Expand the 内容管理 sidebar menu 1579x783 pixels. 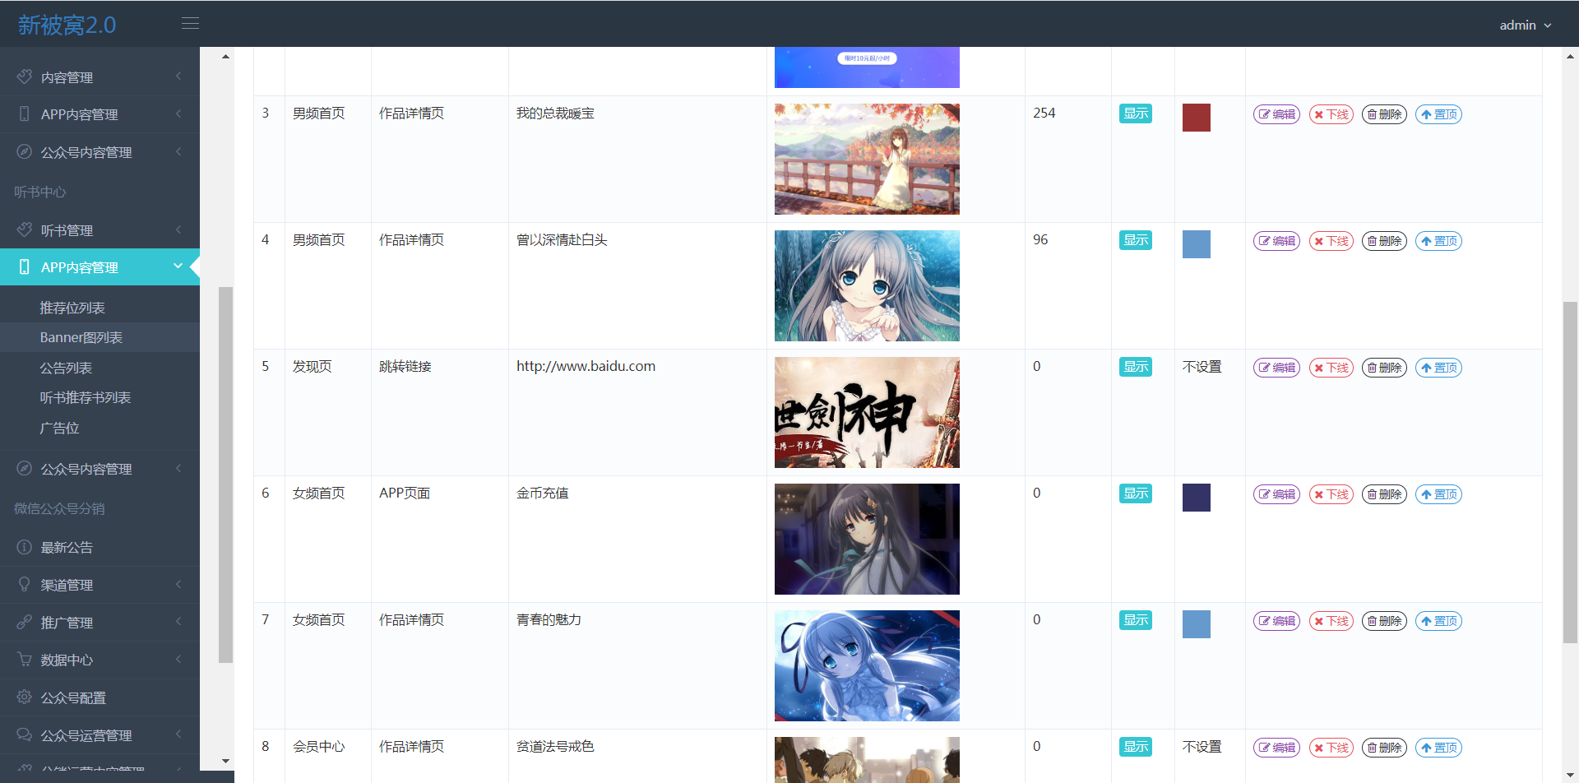tap(100, 76)
